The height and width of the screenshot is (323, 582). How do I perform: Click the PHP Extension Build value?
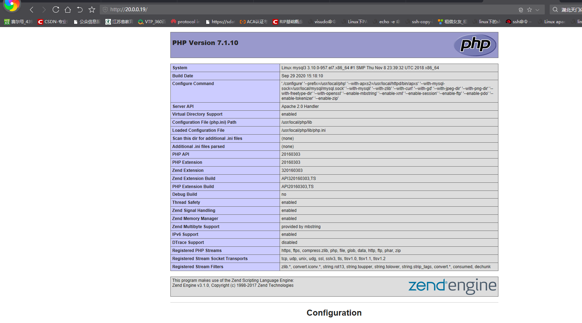coord(297,187)
